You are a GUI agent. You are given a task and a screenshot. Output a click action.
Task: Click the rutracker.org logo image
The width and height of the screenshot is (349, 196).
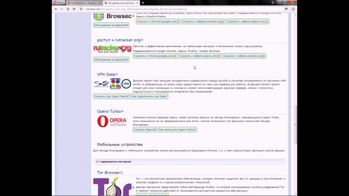(113, 49)
